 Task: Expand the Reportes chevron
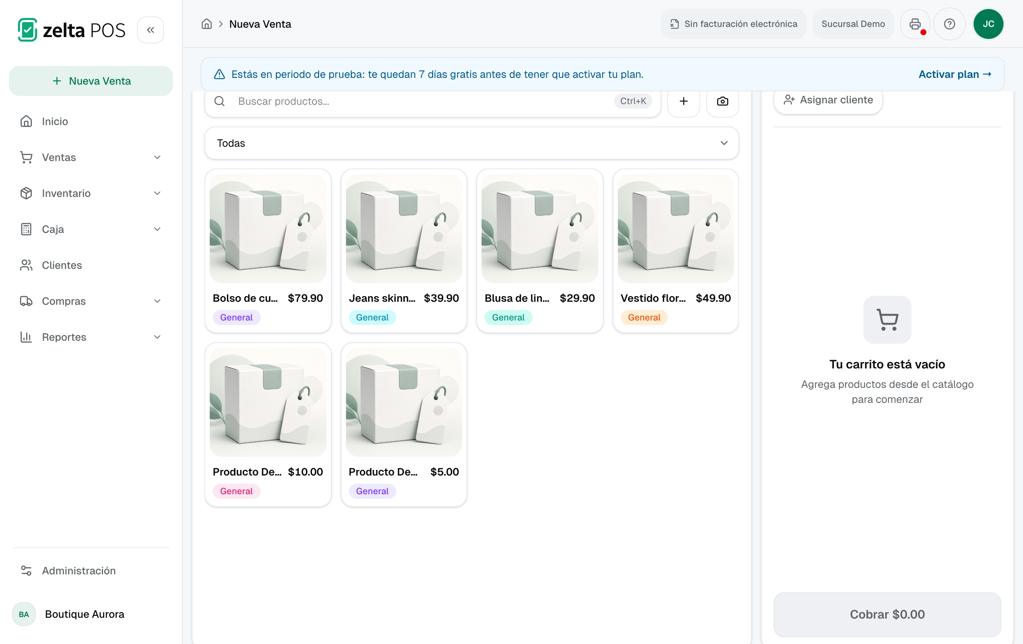[x=157, y=337]
